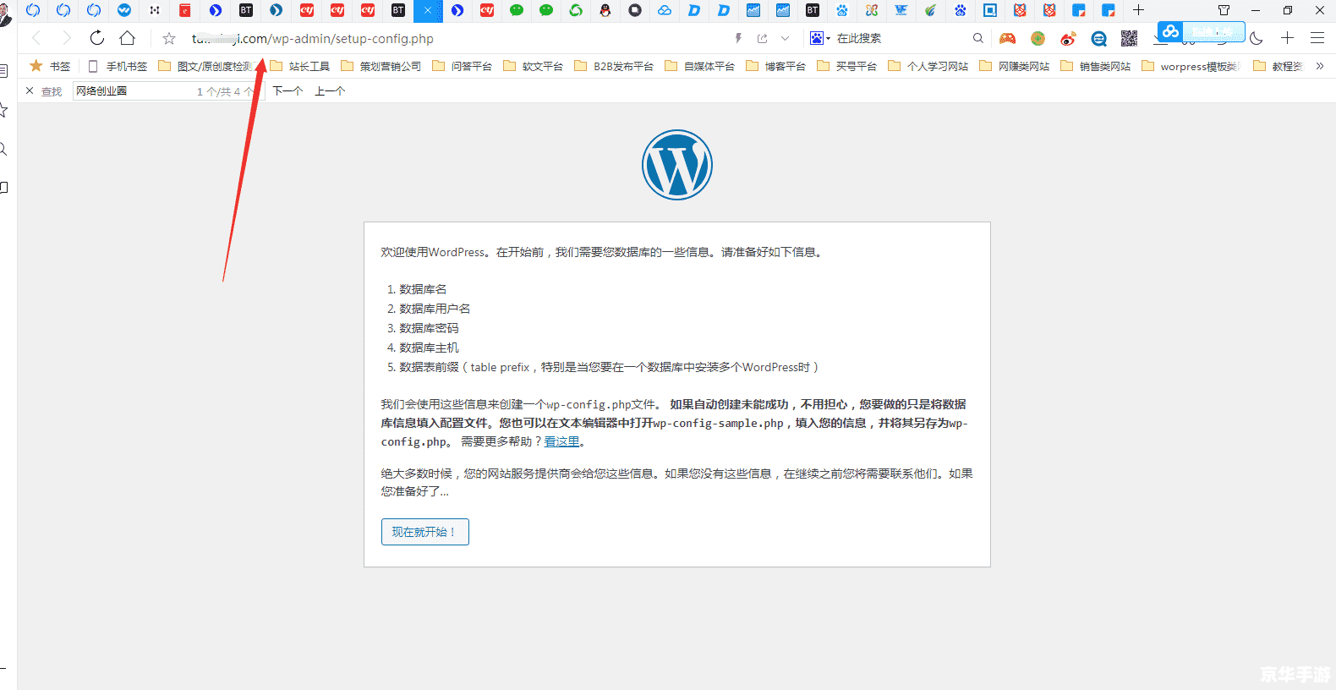Open the browser home page

[128, 38]
